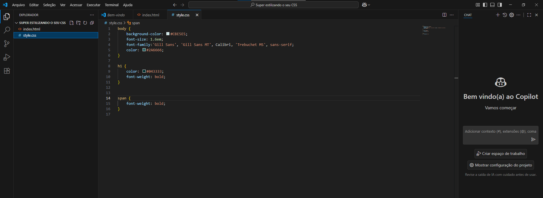Open the Ajuda menu
The image size is (543, 198).
128,5
